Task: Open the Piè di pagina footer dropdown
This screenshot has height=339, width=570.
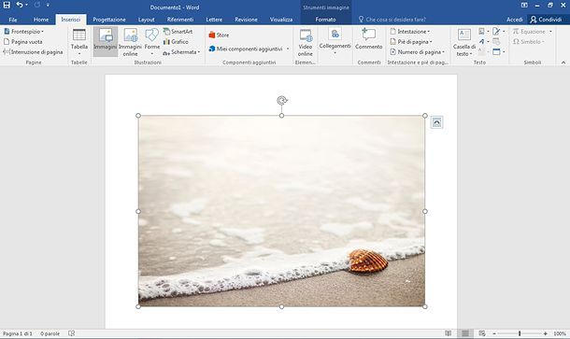Action: click(411, 42)
